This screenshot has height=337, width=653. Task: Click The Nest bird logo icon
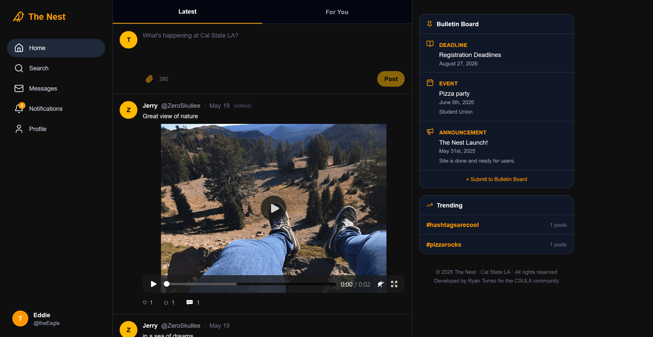(x=18, y=17)
